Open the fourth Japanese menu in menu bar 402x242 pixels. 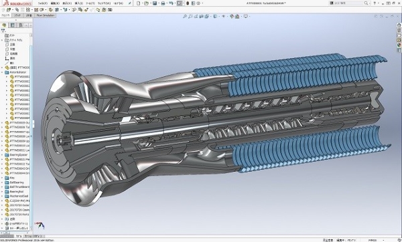coord(78,3)
